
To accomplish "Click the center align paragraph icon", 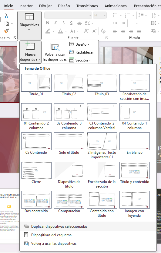I will click(x=123, y=31).
